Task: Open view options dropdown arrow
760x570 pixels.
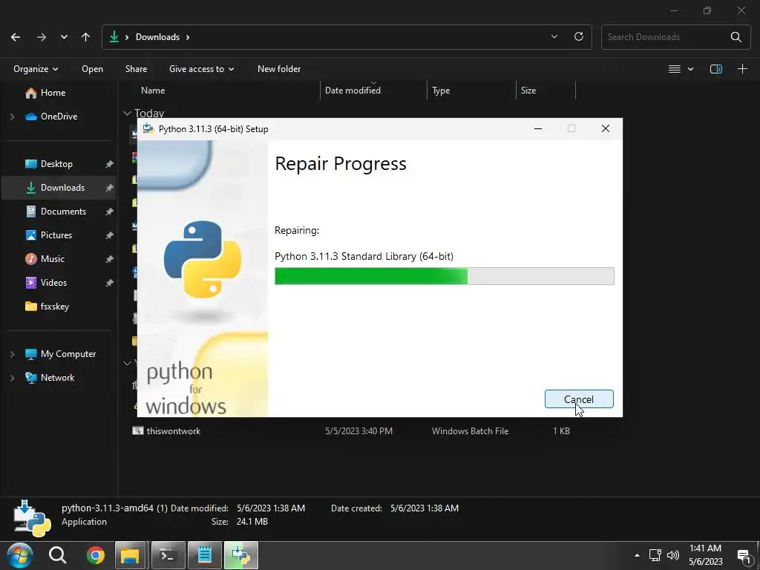Action: [x=691, y=69]
